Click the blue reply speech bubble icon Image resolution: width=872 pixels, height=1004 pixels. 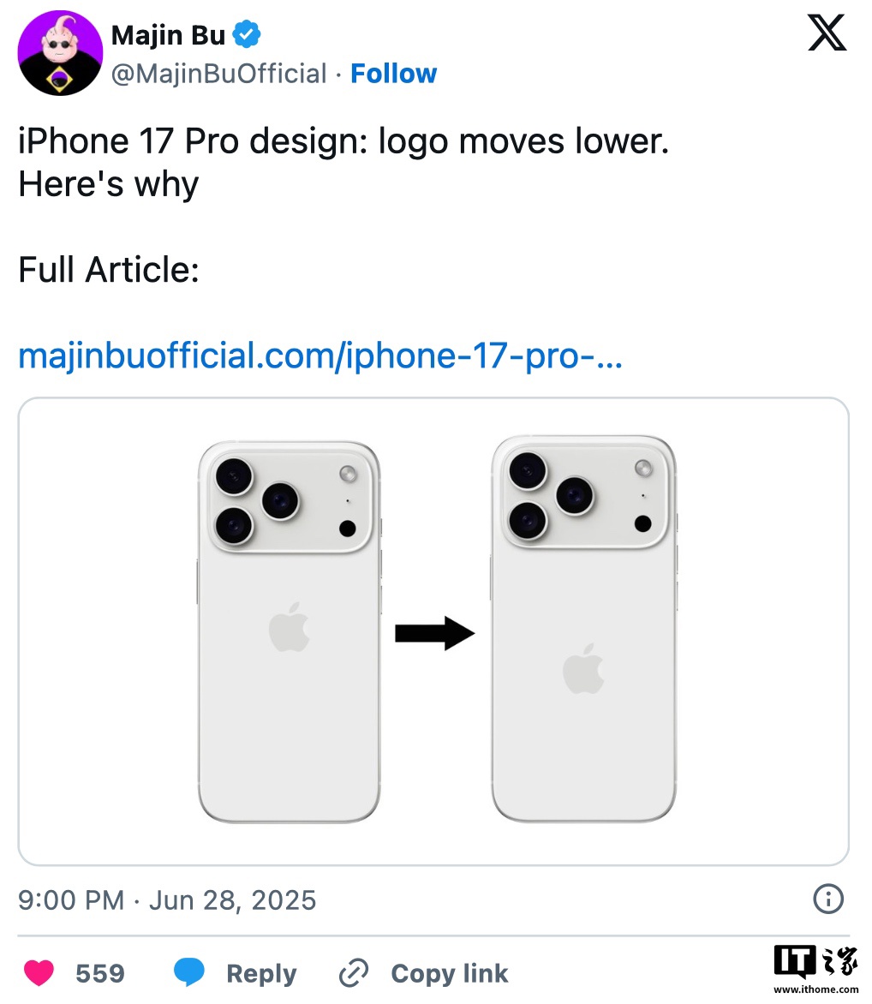189,973
